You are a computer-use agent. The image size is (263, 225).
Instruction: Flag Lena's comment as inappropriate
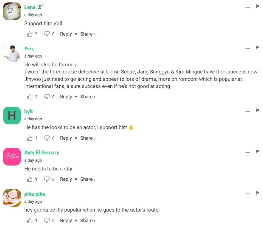click(x=258, y=6)
